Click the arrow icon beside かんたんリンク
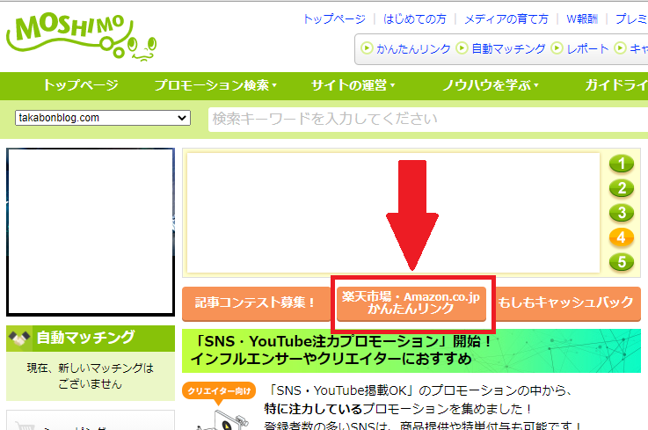The image size is (648, 430). pyautogui.click(x=367, y=48)
